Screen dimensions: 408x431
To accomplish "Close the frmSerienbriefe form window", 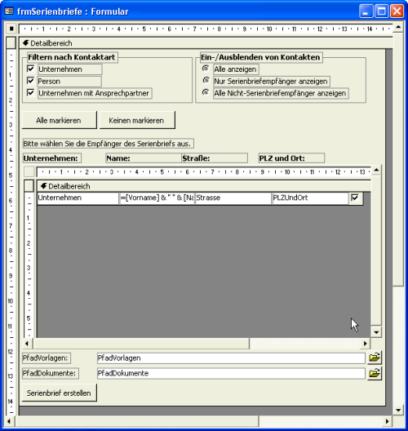I will pos(397,11).
